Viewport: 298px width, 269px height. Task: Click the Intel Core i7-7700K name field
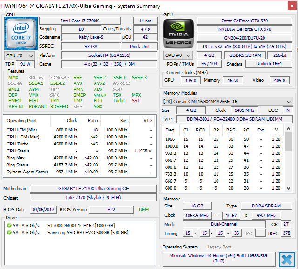coord(80,21)
